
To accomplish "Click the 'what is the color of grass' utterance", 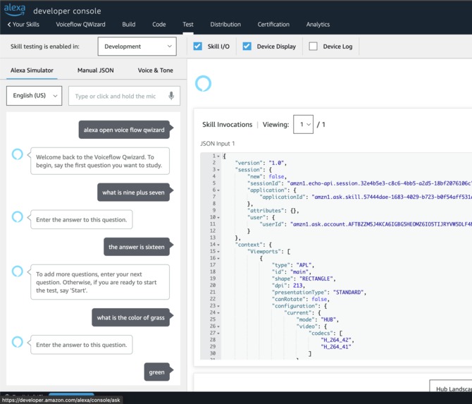I will pos(130,317).
